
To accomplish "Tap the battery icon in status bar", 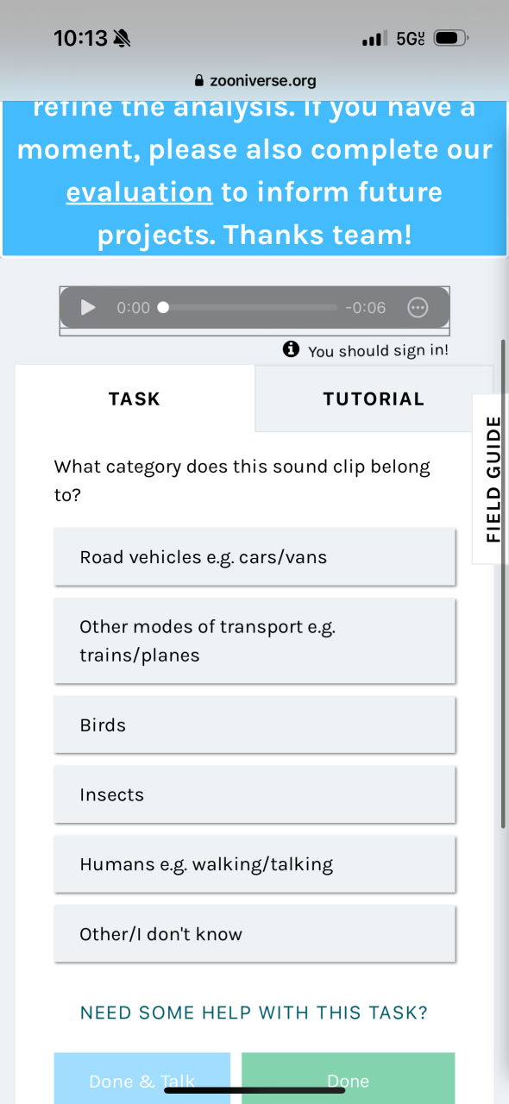I will click(x=451, y=39).
